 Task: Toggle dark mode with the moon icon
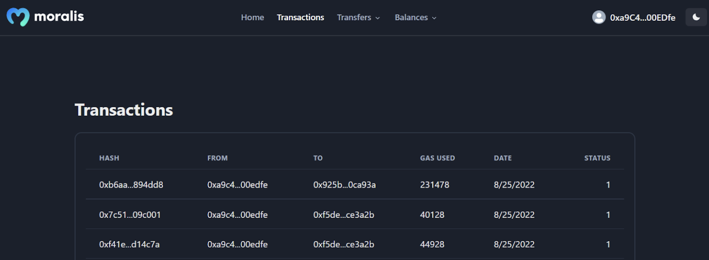696,17
